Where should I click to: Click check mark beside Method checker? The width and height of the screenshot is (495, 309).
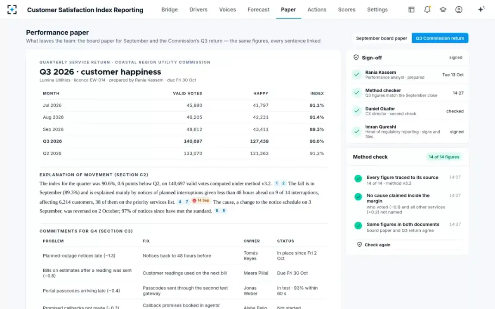[x=356, y=93]
